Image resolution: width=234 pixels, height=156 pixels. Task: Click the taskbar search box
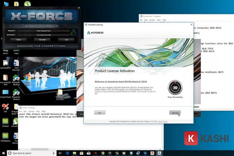point(31,153)
